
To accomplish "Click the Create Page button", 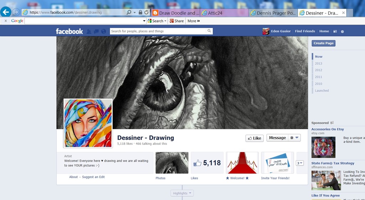I will point(323,43).
